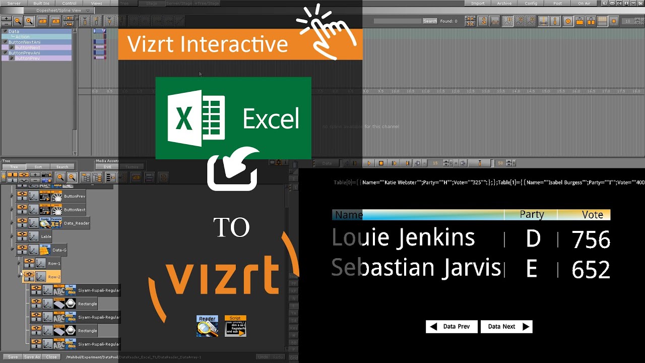Play the animation
Viewport: 645px width, 363px height.
(369, 163)
